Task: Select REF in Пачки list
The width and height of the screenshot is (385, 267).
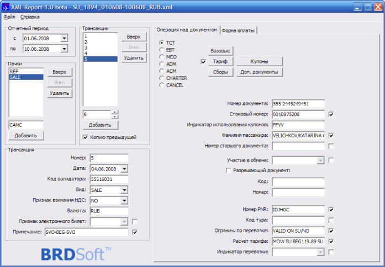Action: [x=26, y=71]
